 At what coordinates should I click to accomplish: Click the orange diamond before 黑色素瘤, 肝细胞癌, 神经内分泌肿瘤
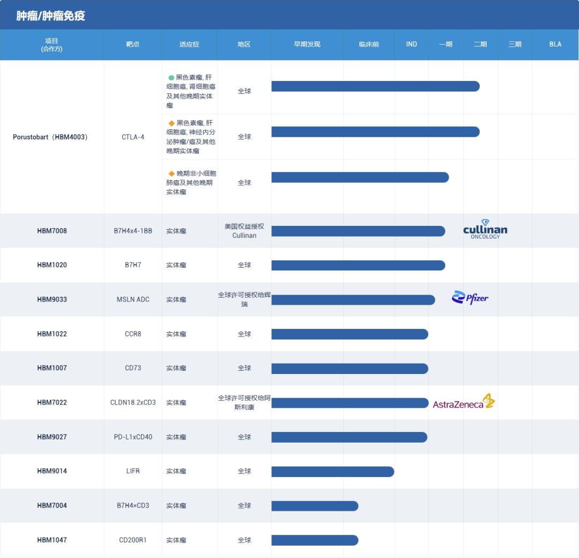[172, 123]
